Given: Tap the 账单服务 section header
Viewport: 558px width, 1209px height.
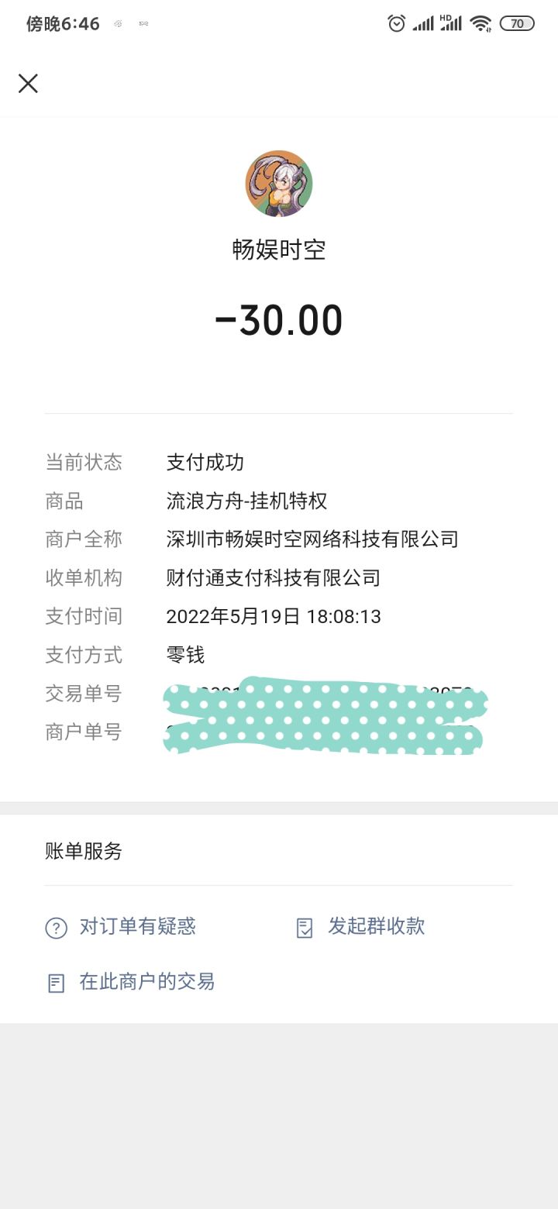Looking at the screenshot, I should coord(84,851).
